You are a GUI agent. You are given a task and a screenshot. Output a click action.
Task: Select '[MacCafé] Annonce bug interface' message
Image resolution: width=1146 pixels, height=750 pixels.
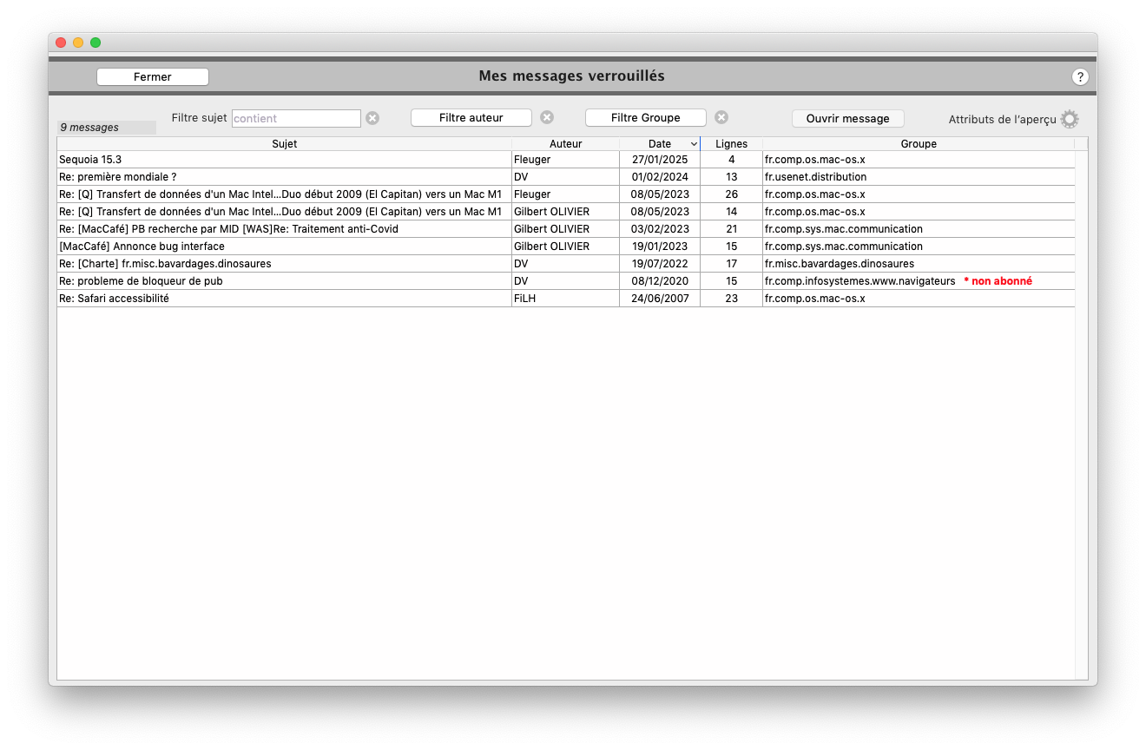click(566, 247)
